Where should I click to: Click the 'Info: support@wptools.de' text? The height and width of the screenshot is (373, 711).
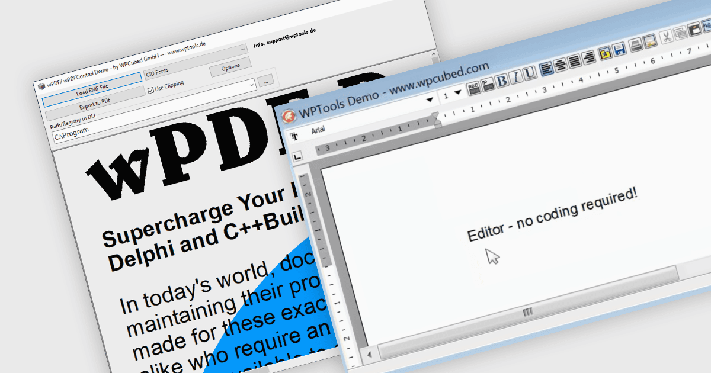point(285,37)
